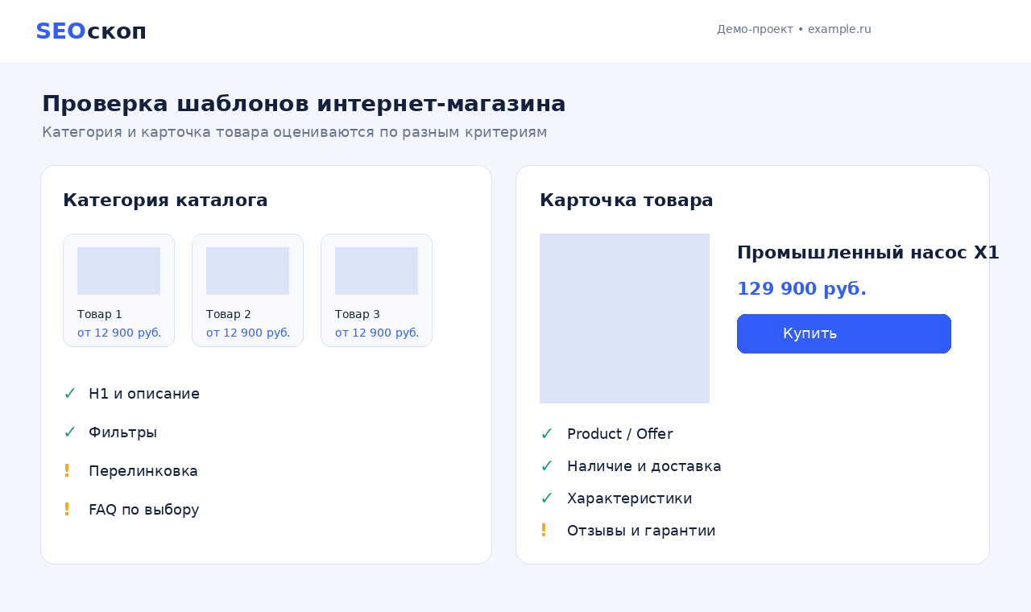Click green checkmark next to Фильтры
Image resolution: width=1031 pixels, height=612 pixels.
tap(69, 432)
